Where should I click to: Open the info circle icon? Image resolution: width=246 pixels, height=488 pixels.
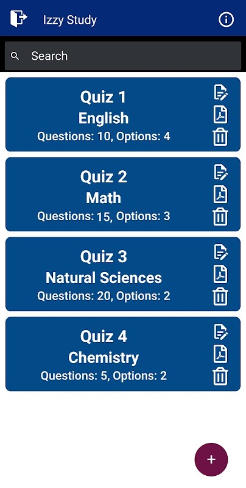click(226, 20)
